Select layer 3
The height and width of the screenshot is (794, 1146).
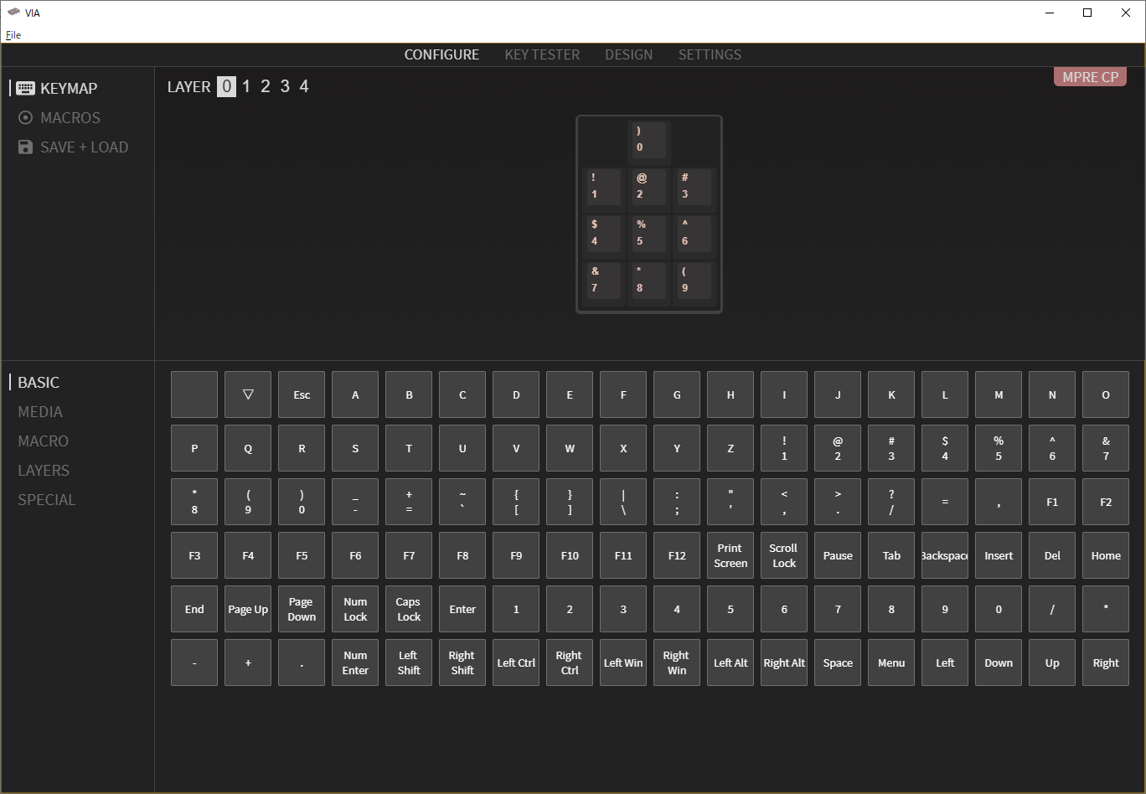pyautogui.click(x=285, y=86)
